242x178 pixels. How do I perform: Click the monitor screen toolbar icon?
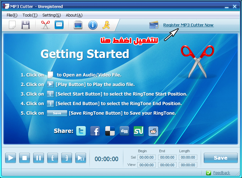[x=78, y=25]
